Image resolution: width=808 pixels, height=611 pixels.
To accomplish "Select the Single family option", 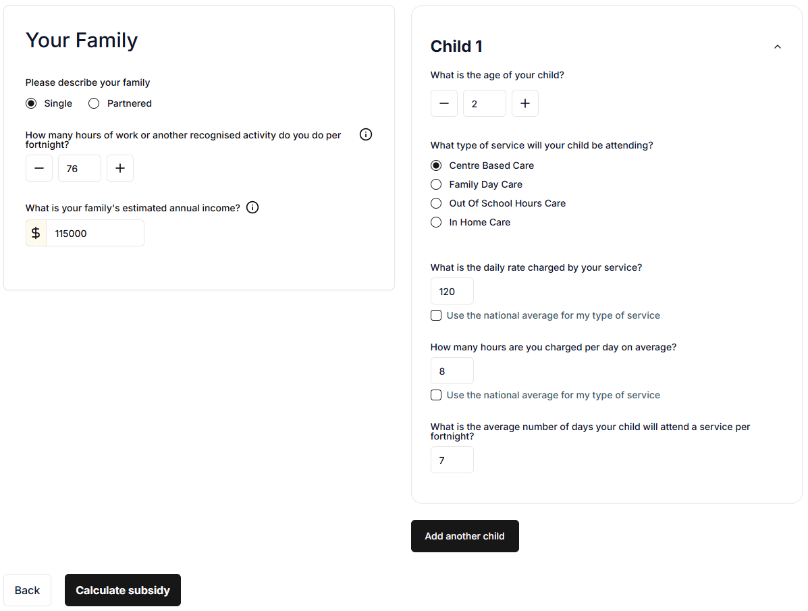I will tap(31, 103).
